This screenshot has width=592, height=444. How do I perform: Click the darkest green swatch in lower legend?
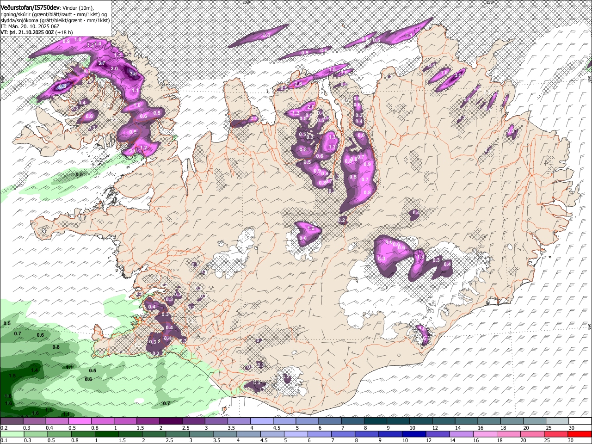(x=106, y=434)
